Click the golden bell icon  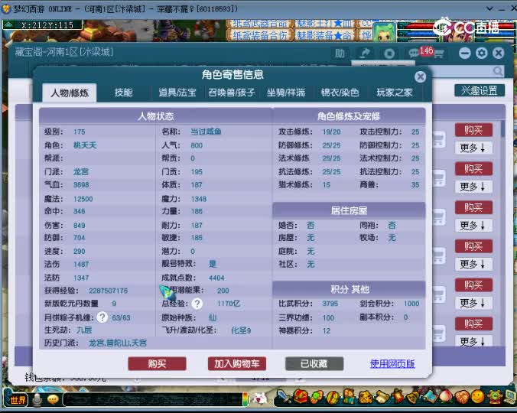tap(414, 397)
